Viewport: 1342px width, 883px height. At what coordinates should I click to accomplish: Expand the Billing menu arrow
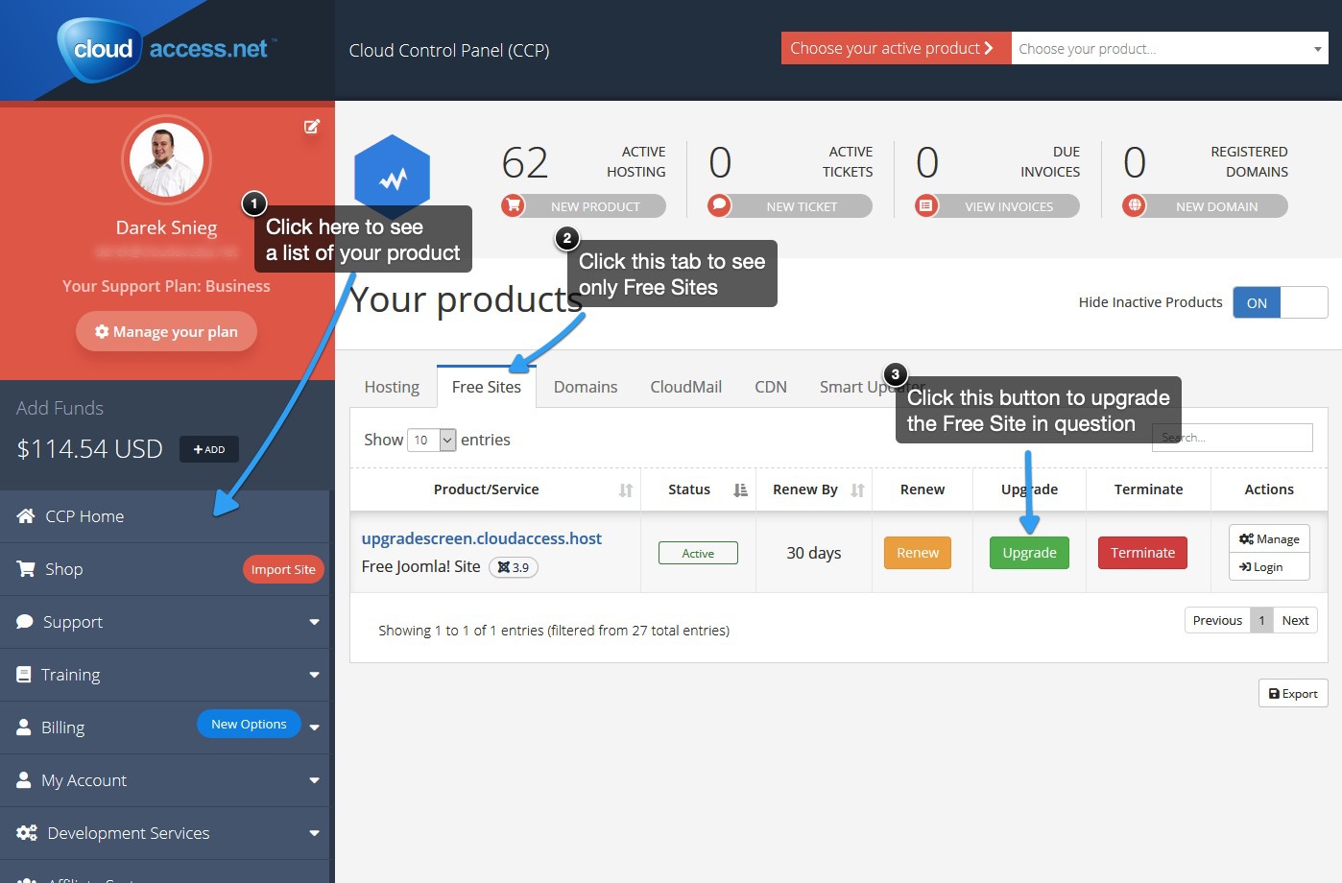click(314, 728)
